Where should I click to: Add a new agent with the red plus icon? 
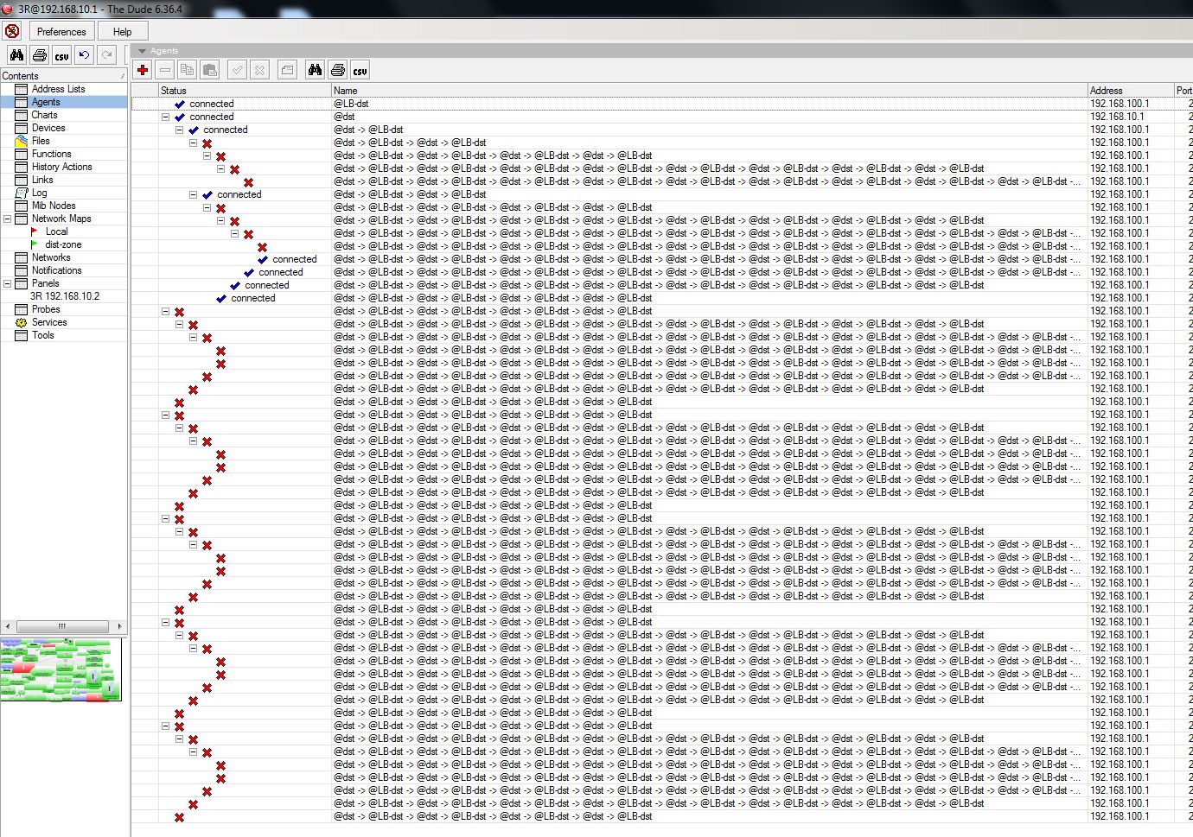click(x=143, y=70)
